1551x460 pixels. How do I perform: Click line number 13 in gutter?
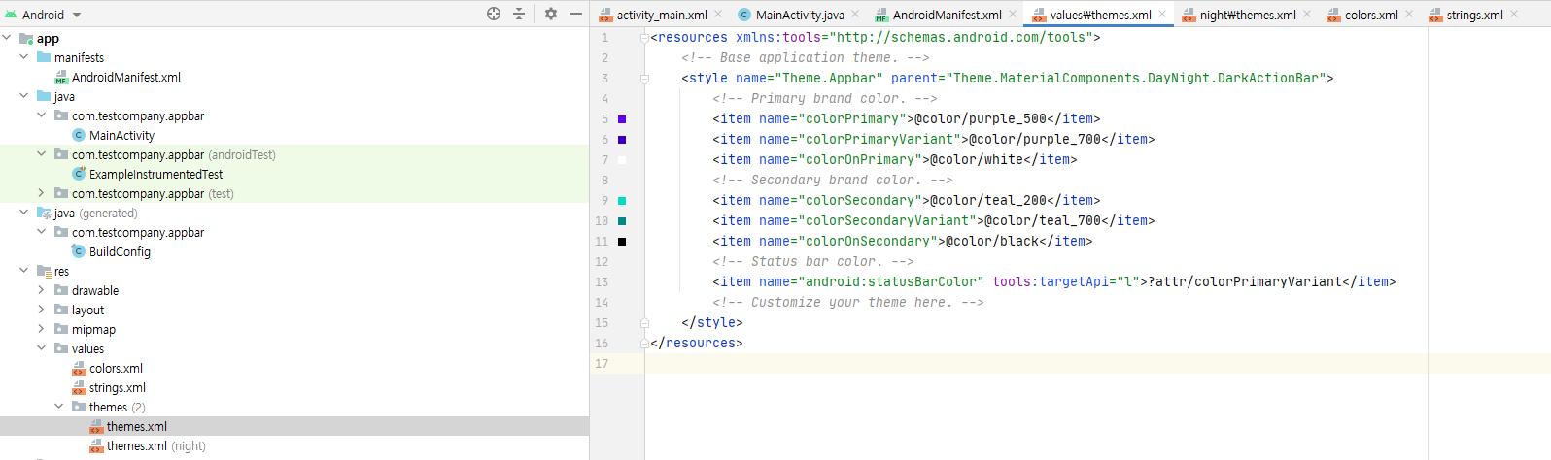[602, 282]
